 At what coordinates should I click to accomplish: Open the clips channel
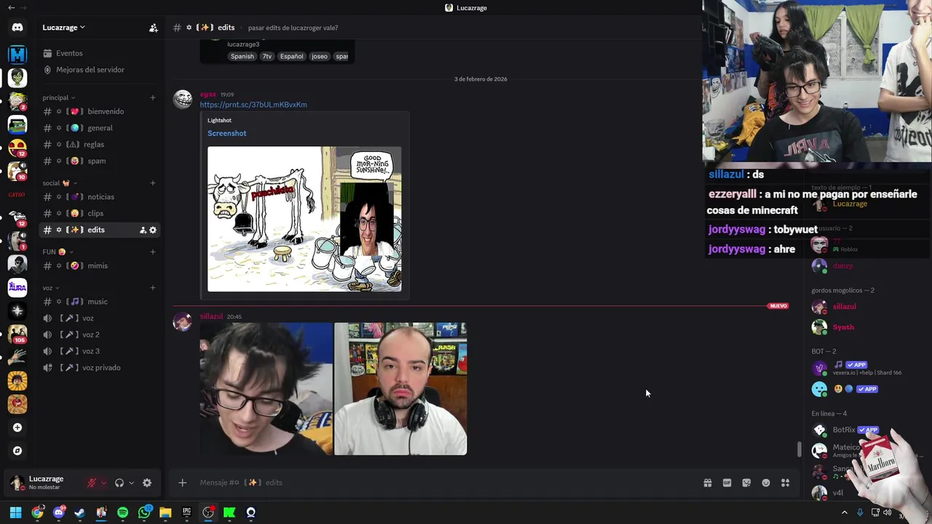(x=100, y=213)
